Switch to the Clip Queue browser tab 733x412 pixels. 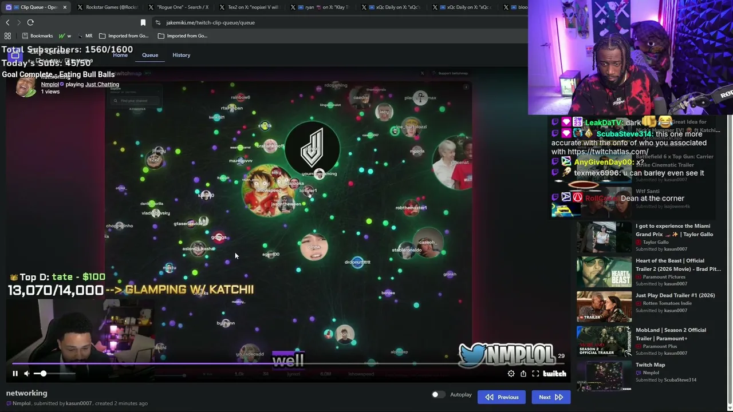point(36,7)
